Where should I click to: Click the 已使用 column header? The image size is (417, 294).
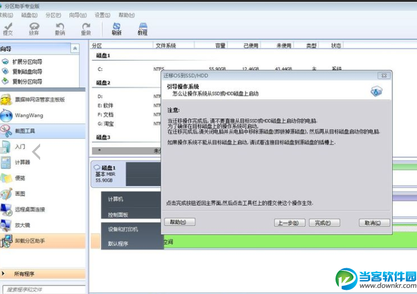[244, 46]
